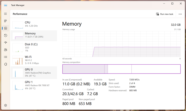Open the Processes page icon
The width and height of the screenshot is (186, 111).
(5, 21)
